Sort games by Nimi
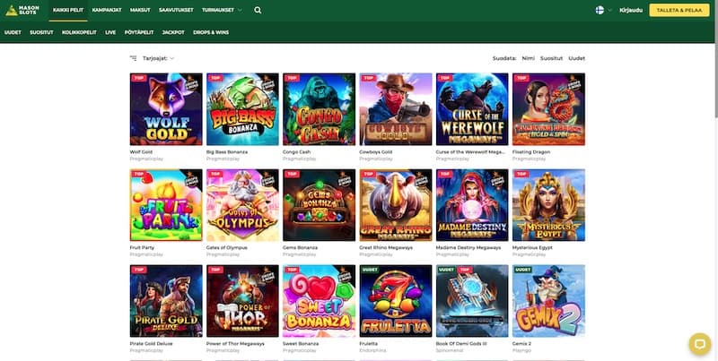718x361 pixels. click(528, 58)
